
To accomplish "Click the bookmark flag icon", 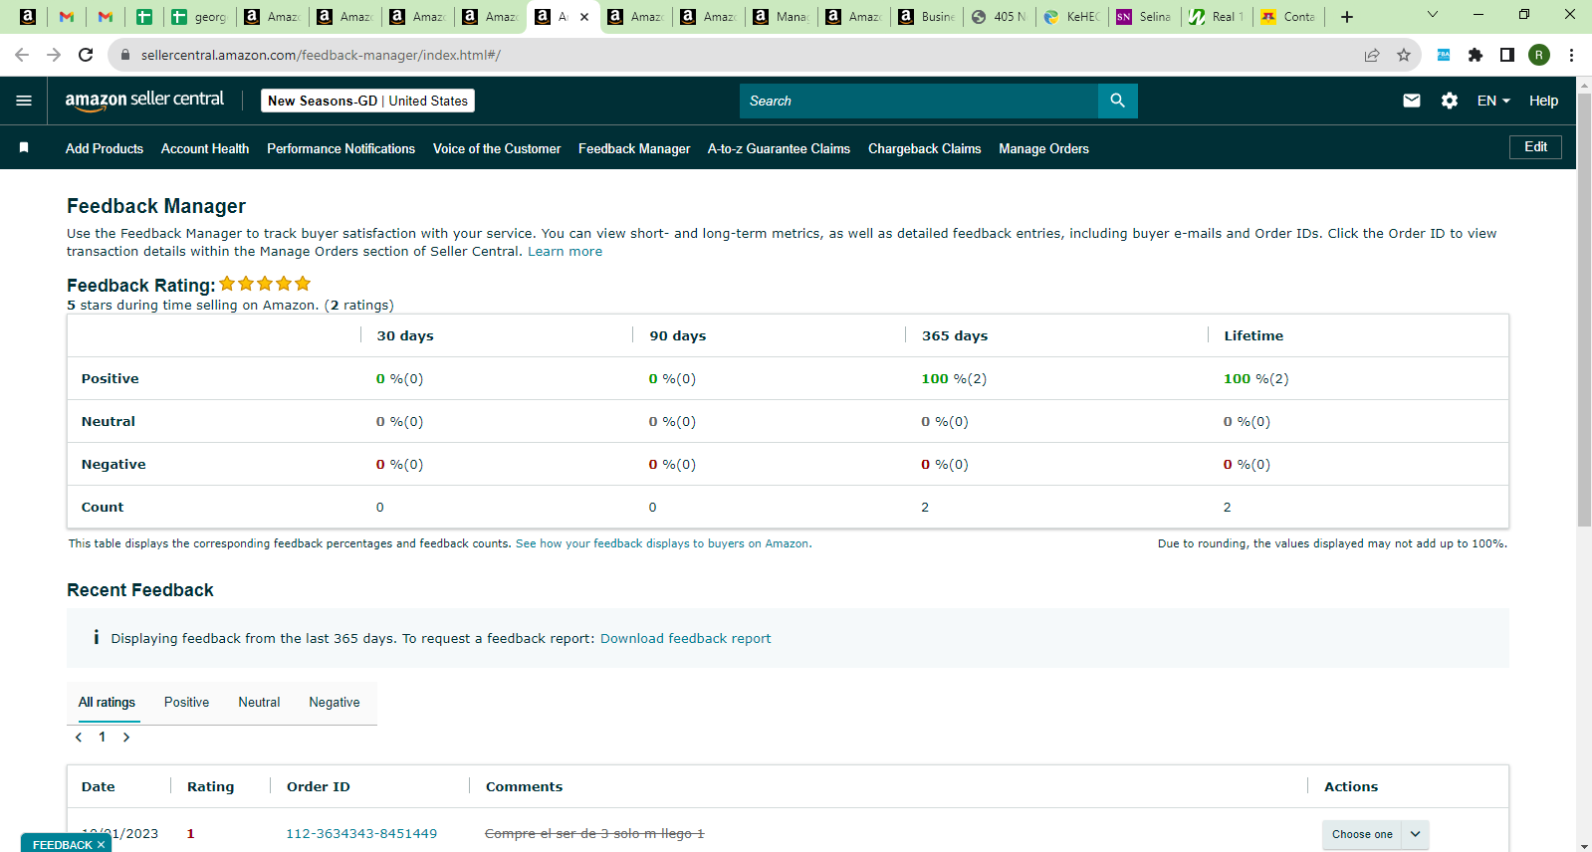I will tap(24, 147).
